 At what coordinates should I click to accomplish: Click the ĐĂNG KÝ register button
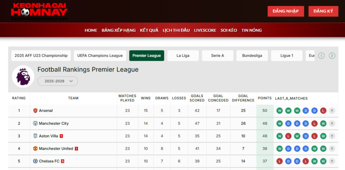tap(323, 11)
